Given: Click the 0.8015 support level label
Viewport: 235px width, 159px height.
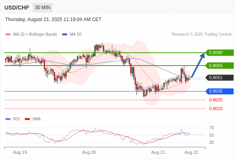Looking at the screenshot, I should click(x=215, y=109).
